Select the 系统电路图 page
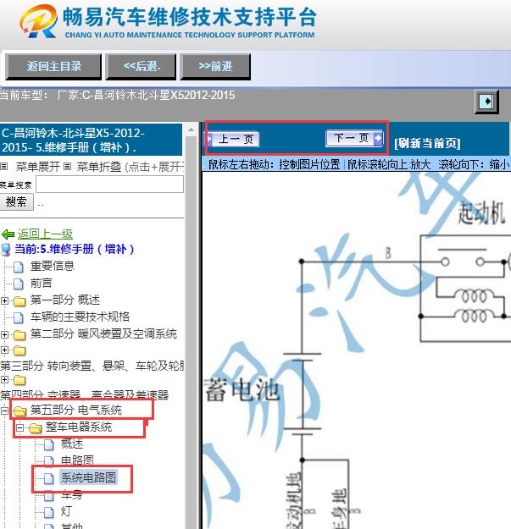511x529 pixels. click(x=88, y=477)
